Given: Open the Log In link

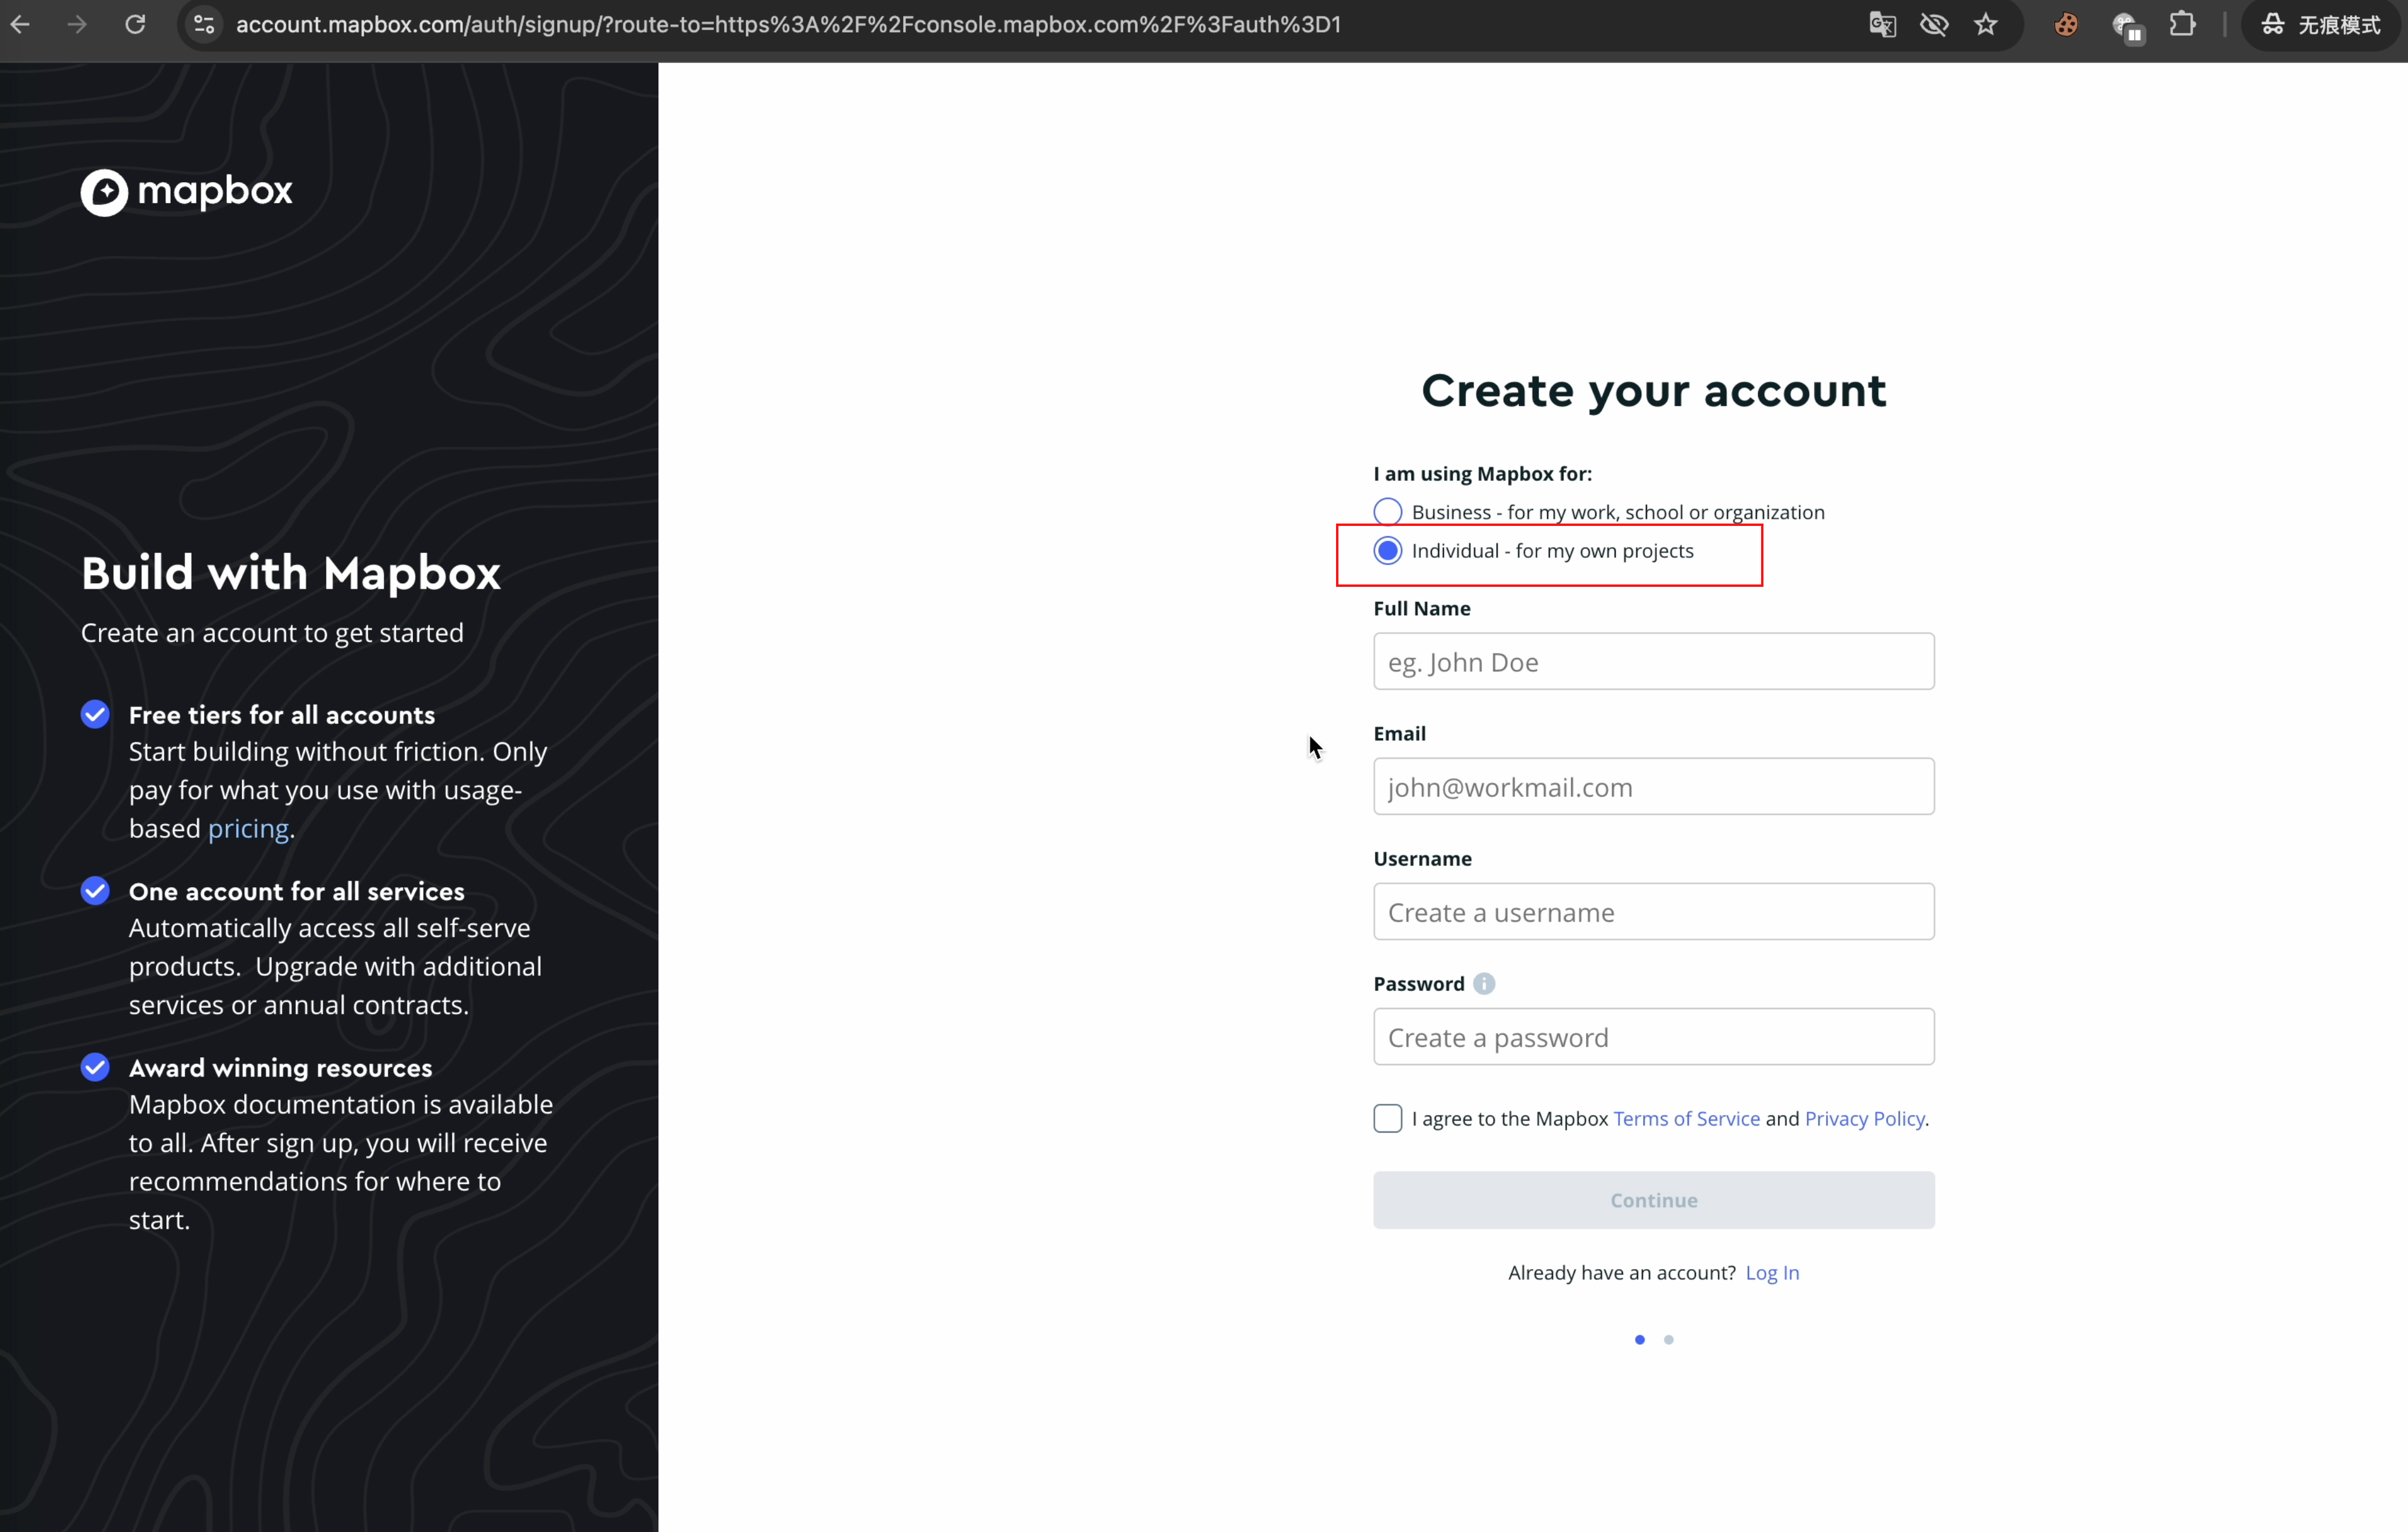Looking at the screenshot, I should (x=1771, y=1273).
